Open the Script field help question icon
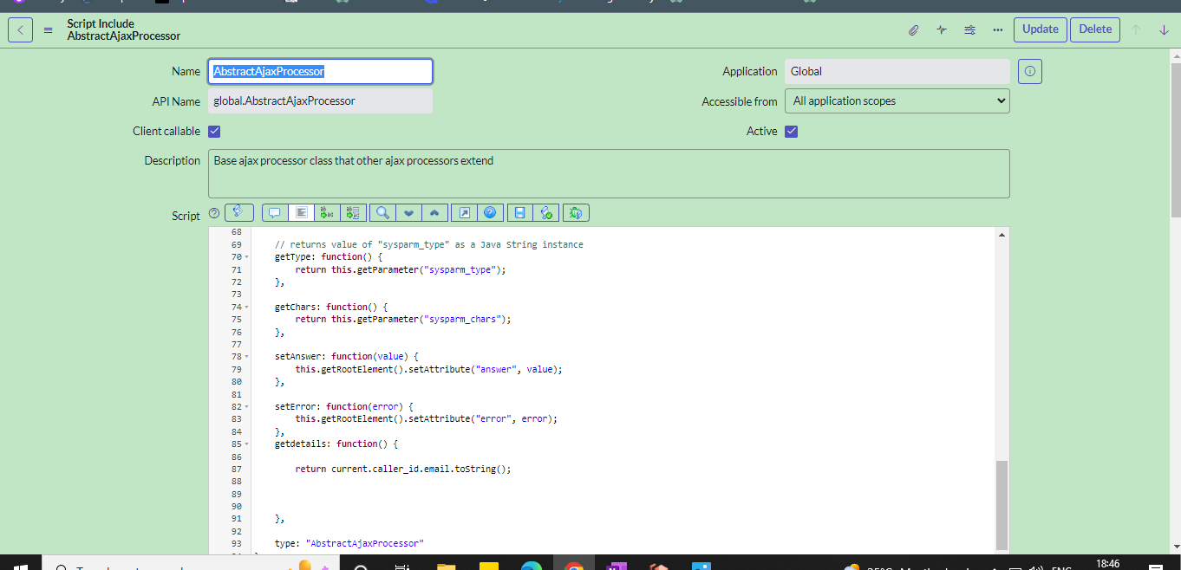 (214, 213)
